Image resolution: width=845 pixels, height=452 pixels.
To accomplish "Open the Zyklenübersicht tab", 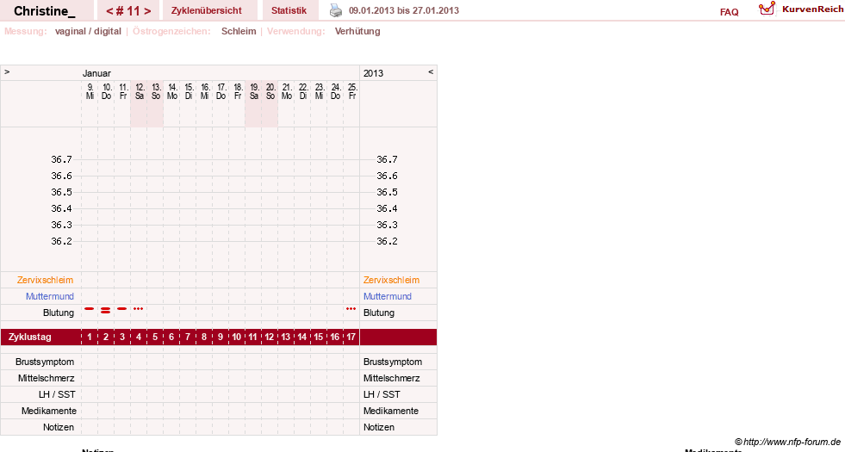I will [207, 11].
